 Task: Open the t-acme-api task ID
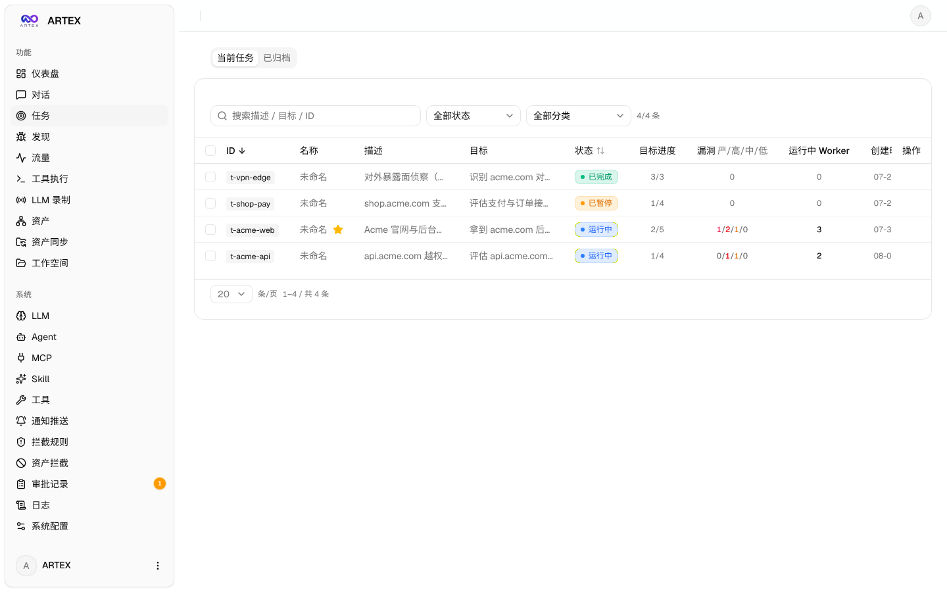[x=251, y=257]
